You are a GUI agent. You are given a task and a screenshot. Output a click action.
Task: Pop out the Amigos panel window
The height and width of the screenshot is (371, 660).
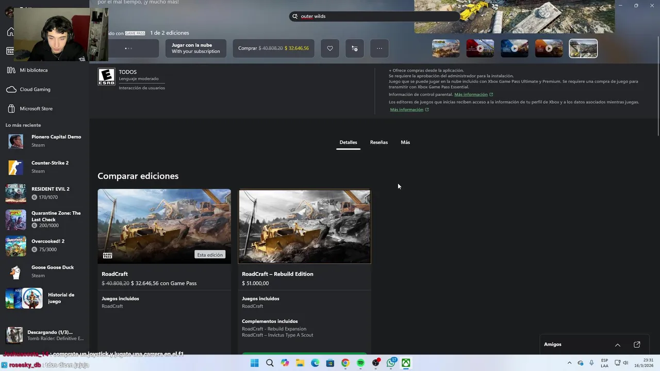637,345
